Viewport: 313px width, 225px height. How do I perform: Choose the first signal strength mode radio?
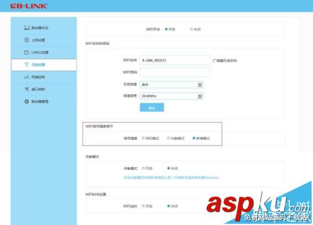point(143,138)
